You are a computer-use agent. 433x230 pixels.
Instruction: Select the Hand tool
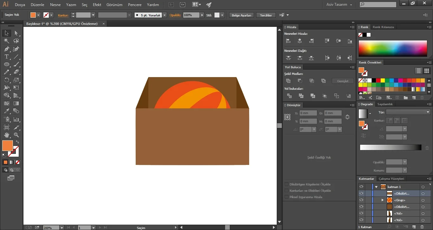click(x=6, y=135)
